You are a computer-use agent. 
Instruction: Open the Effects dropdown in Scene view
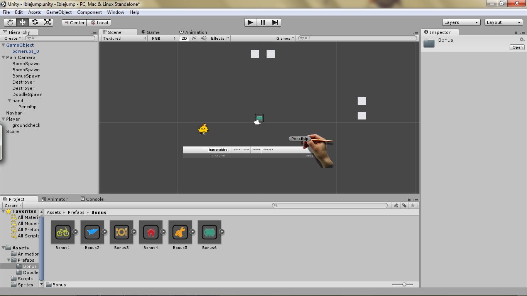coord(220,38)
